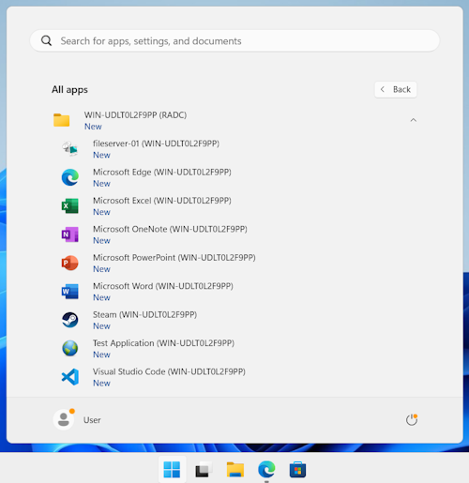Launch the Visual Studio Code icon
This screenshot has width=469, height=483.
[x=69, y=377]
